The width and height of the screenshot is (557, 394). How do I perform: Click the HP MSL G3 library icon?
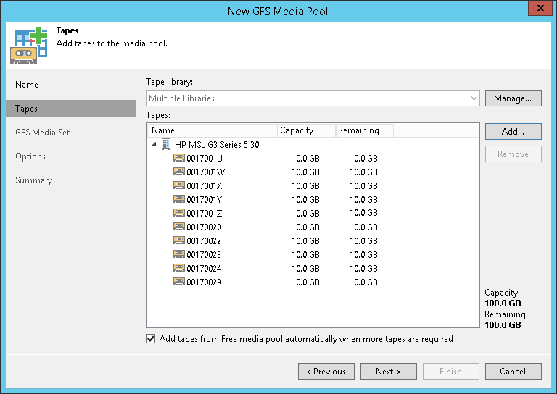tap(166, 144)
